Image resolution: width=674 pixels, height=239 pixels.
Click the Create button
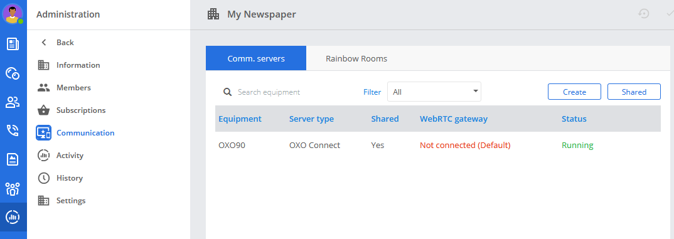click(x=574, y=92)
